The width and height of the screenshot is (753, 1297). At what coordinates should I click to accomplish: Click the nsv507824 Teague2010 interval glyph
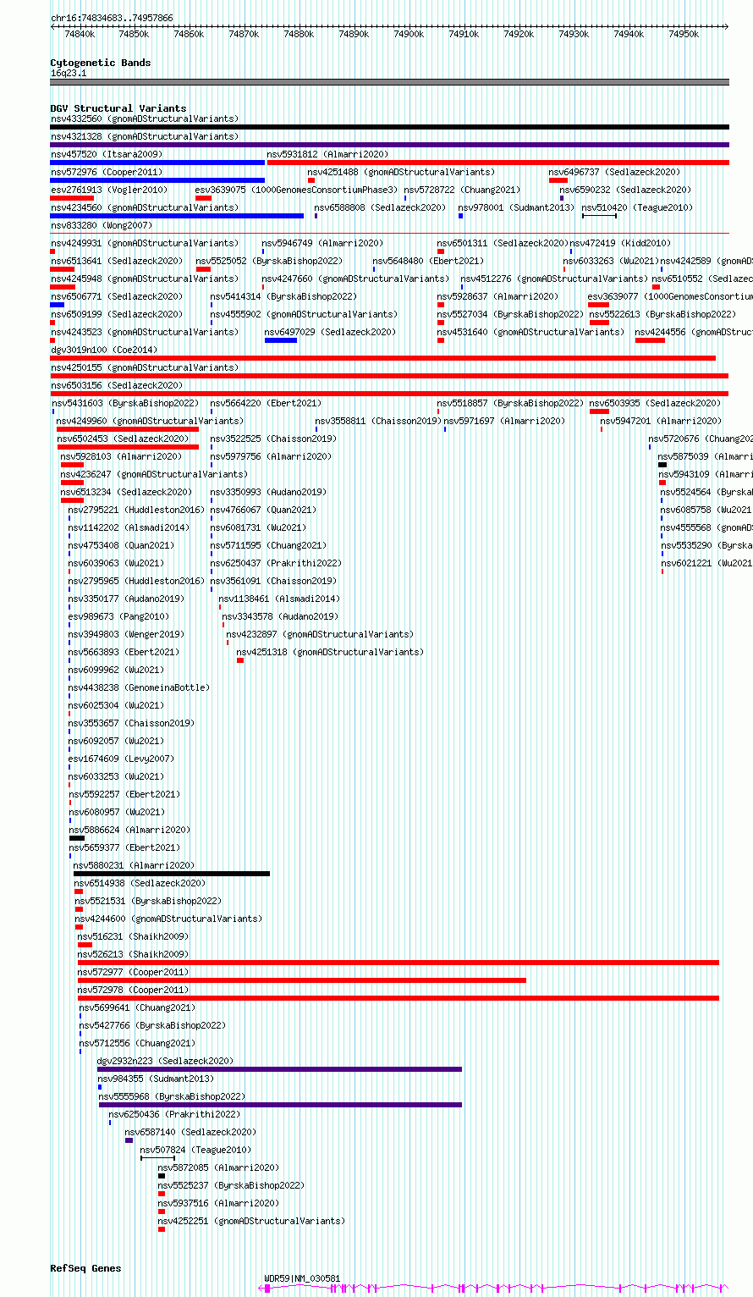(157, 1158)
